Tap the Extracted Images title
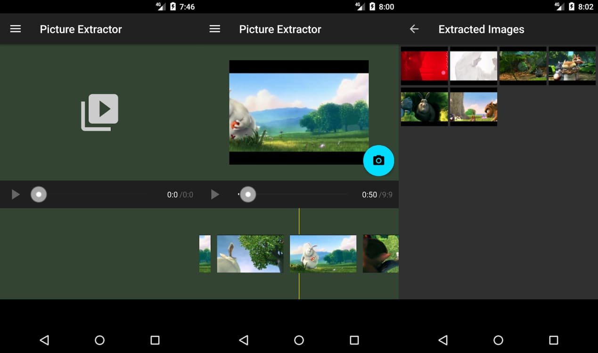The height and width of the screenshot is (353, 598). click(481, 29)
